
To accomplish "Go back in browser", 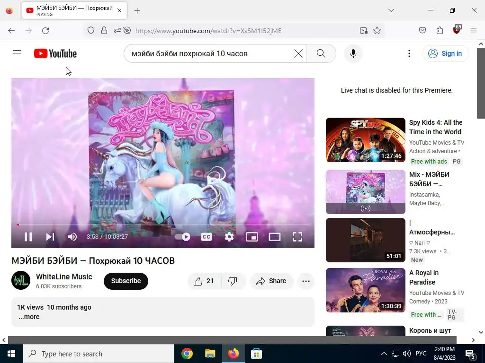I will [11, 31].
